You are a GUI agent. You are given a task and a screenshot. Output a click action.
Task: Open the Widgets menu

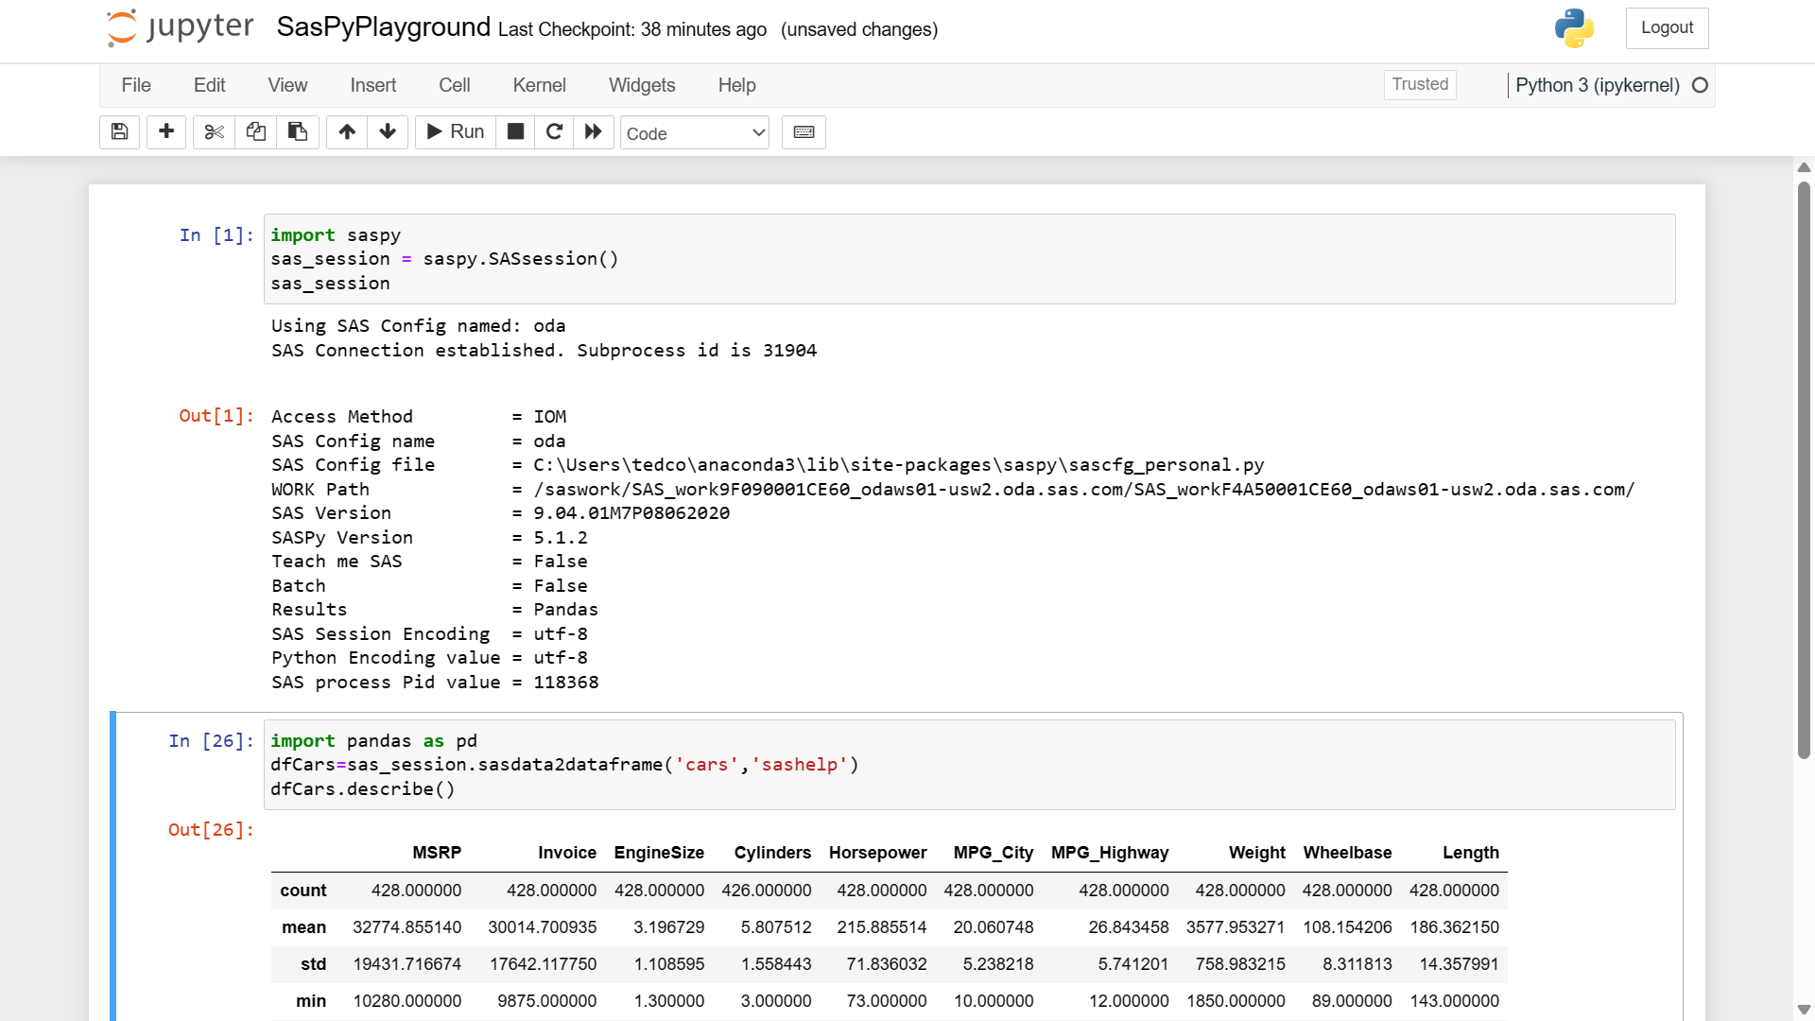pos(642,85)
